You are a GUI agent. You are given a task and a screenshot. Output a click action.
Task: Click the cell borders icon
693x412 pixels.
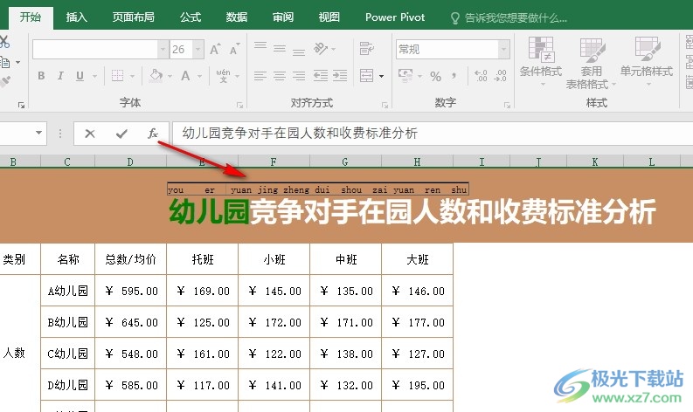(x=118, y=76)
